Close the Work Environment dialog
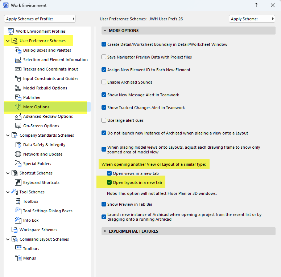281x277 pixels. 273,5
